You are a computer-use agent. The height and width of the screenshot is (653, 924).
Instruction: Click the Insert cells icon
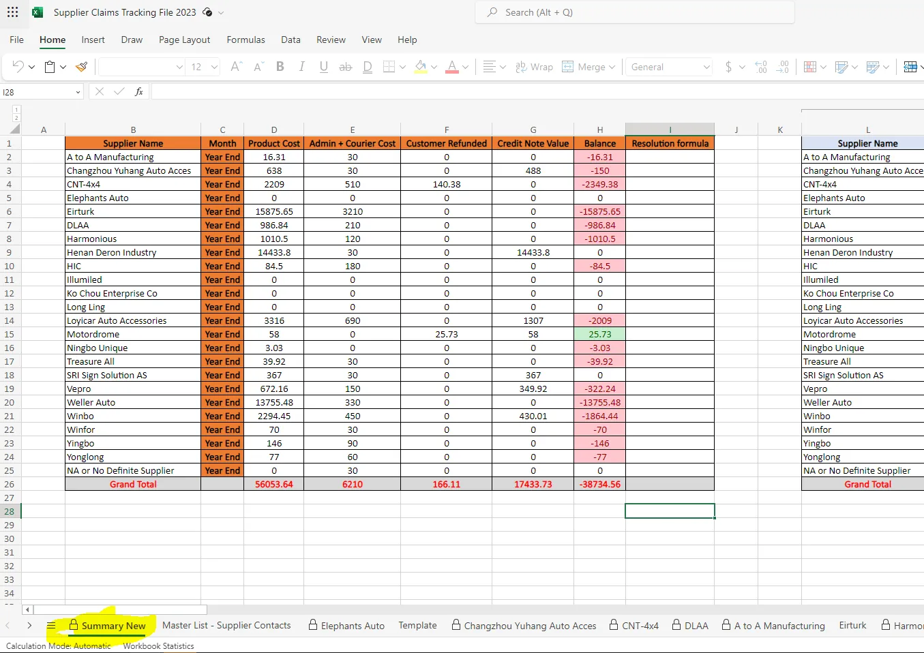pyautogui.click(x=910, y=67)
